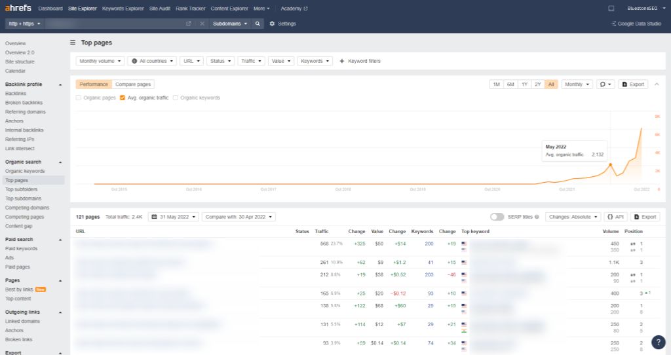This screenshot has height=355, width=671.
Task: Open Keywords Explorer in top menu
Action: pos(123,9)
